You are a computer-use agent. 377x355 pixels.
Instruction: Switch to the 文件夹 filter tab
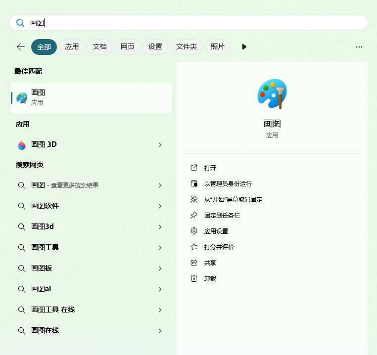[187, 46]
